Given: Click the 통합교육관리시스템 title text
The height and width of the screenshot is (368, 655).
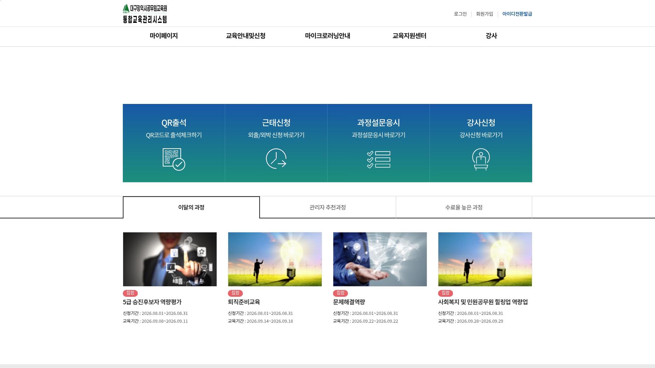Looking at the screenshot, I should [x=145, y=19].
